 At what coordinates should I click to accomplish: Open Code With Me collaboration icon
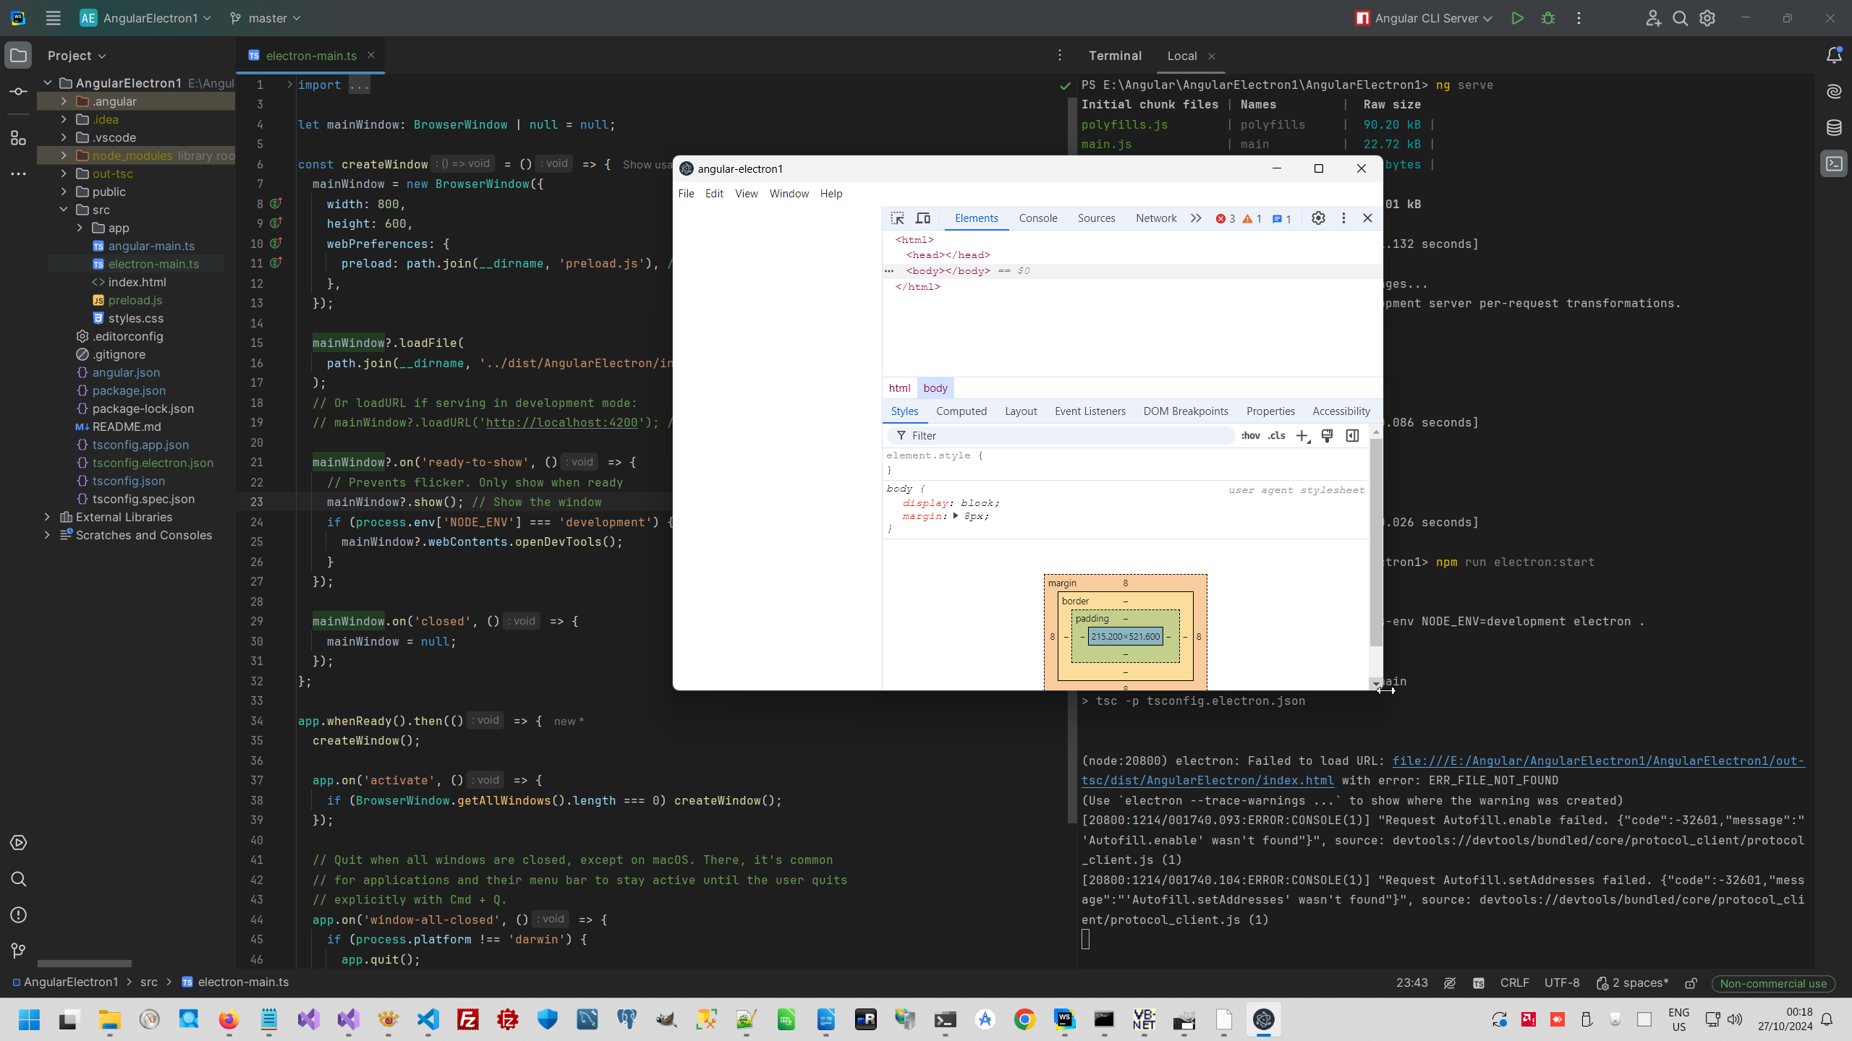pos(1653,18)
